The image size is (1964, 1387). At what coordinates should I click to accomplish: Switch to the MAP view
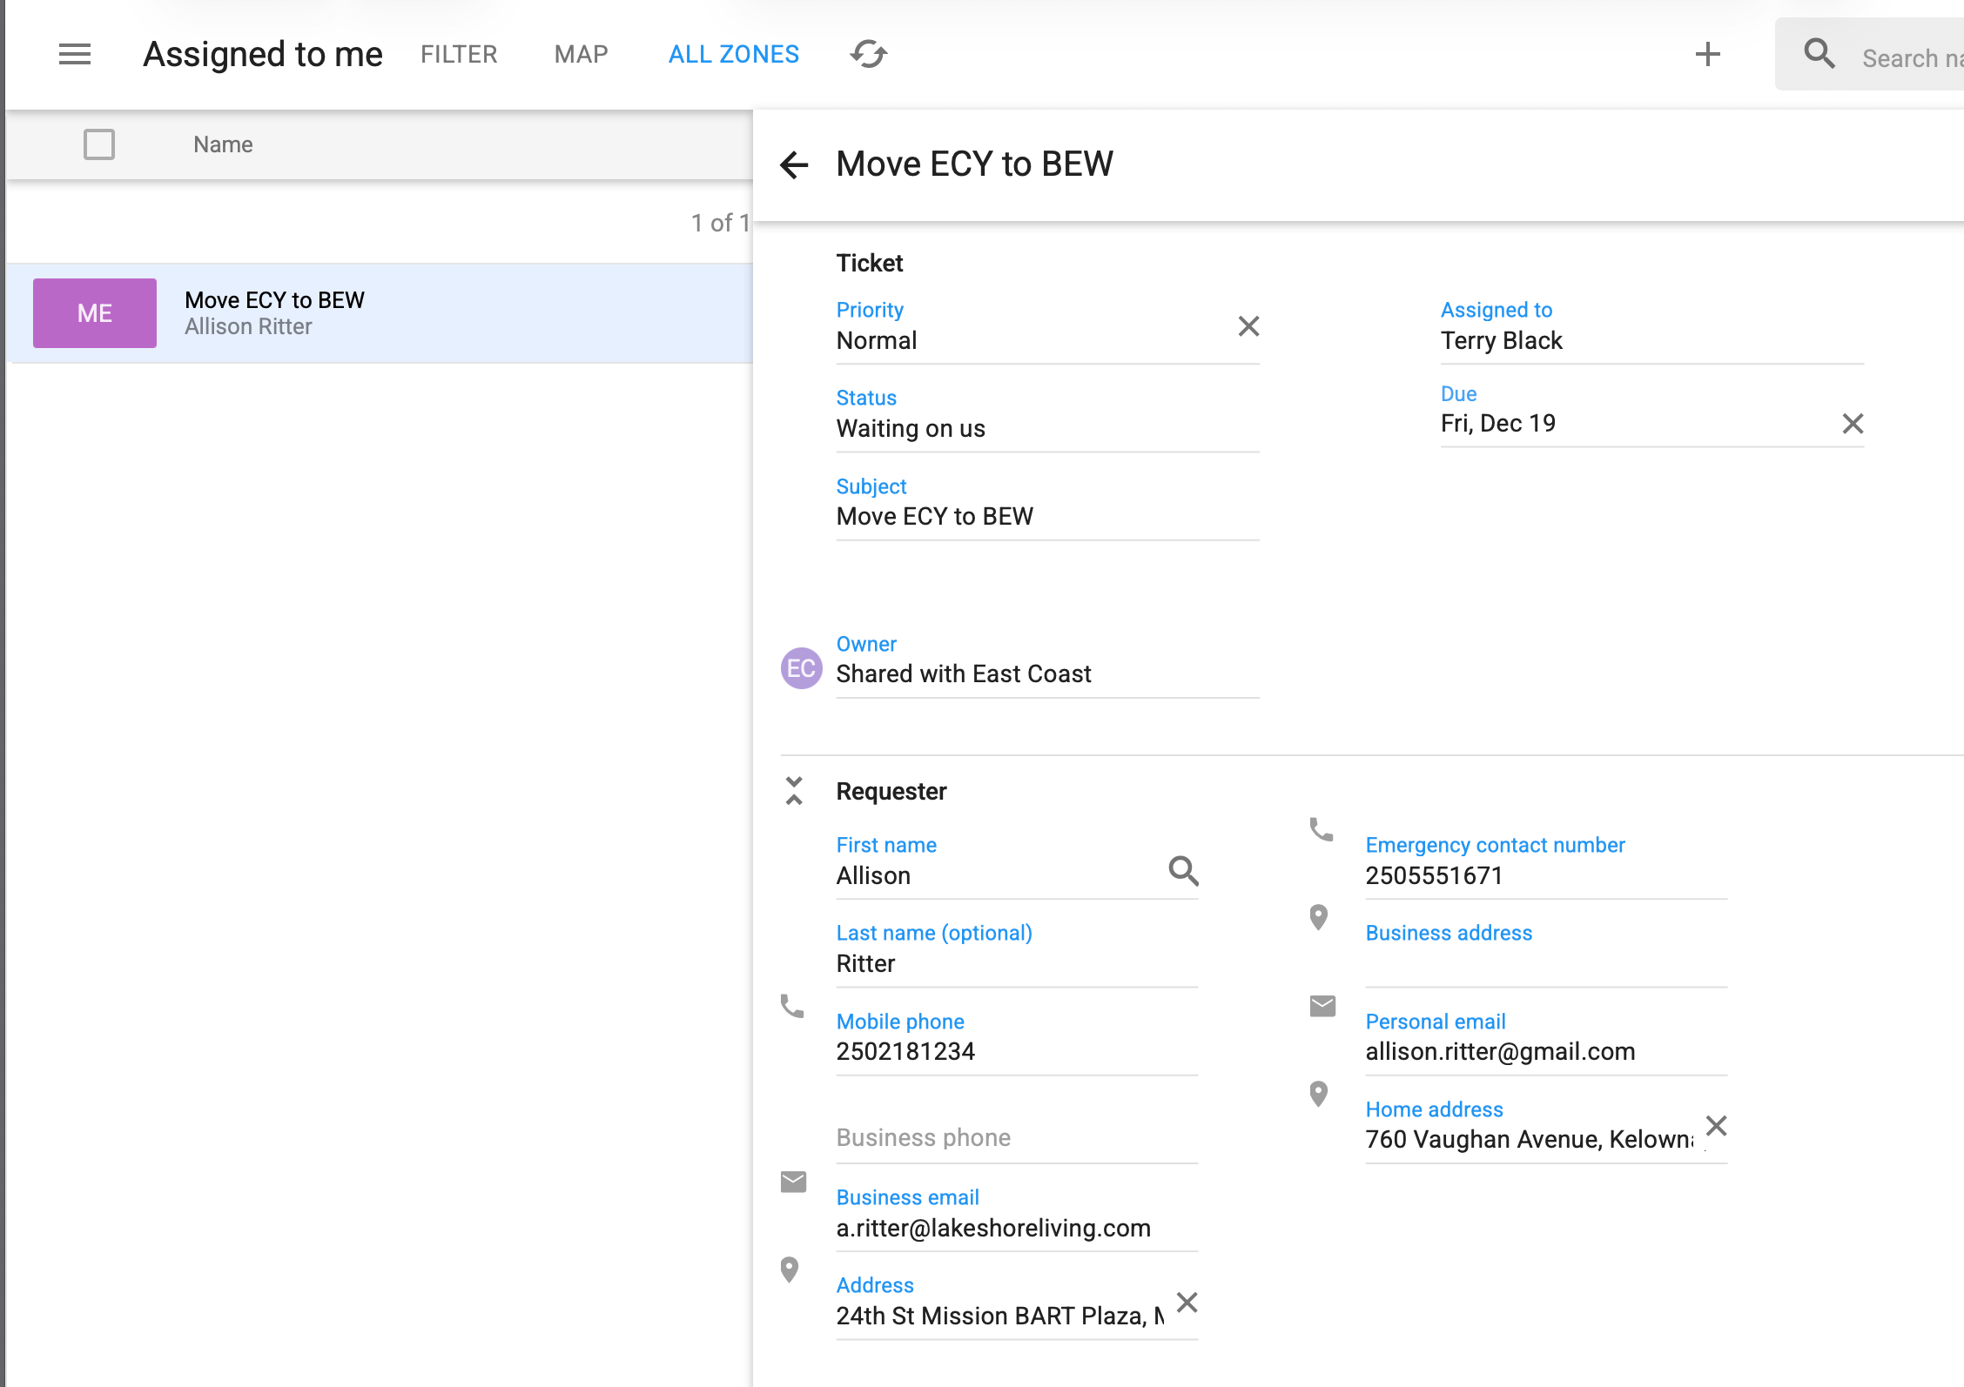click(x=581, y=54)
